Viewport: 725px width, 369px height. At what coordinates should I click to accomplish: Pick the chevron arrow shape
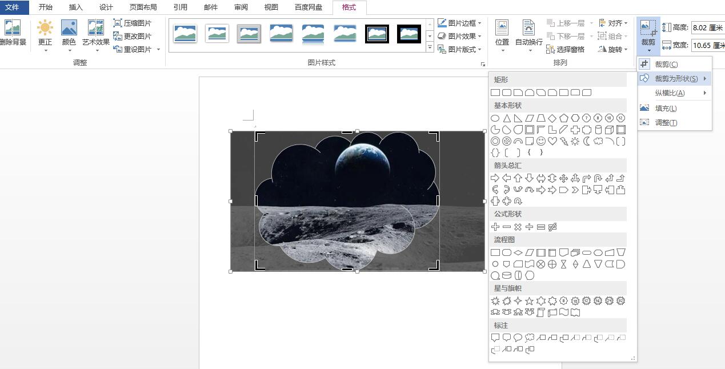(x=575, y=190)
